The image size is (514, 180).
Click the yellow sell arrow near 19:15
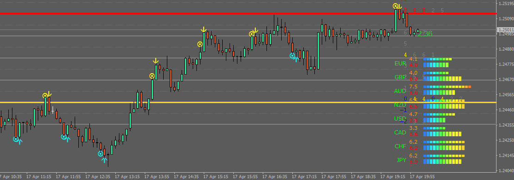coord(400,6)
